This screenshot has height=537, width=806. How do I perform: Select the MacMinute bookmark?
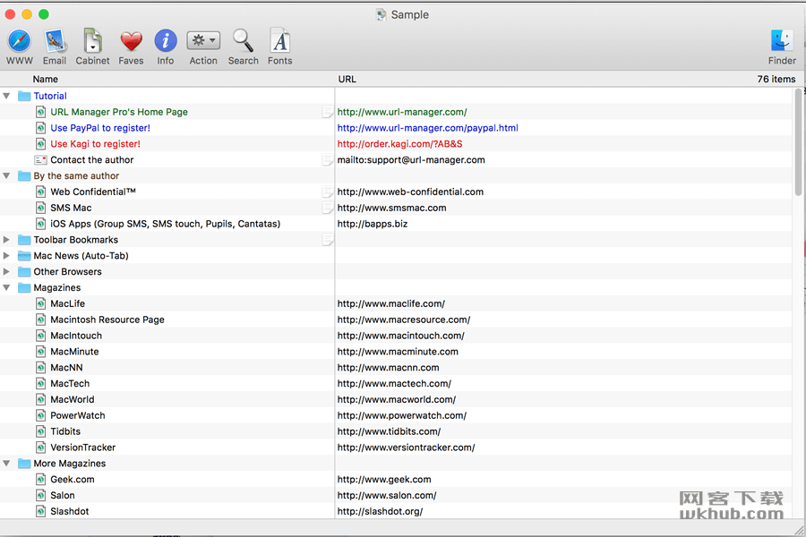click(74, 352)
